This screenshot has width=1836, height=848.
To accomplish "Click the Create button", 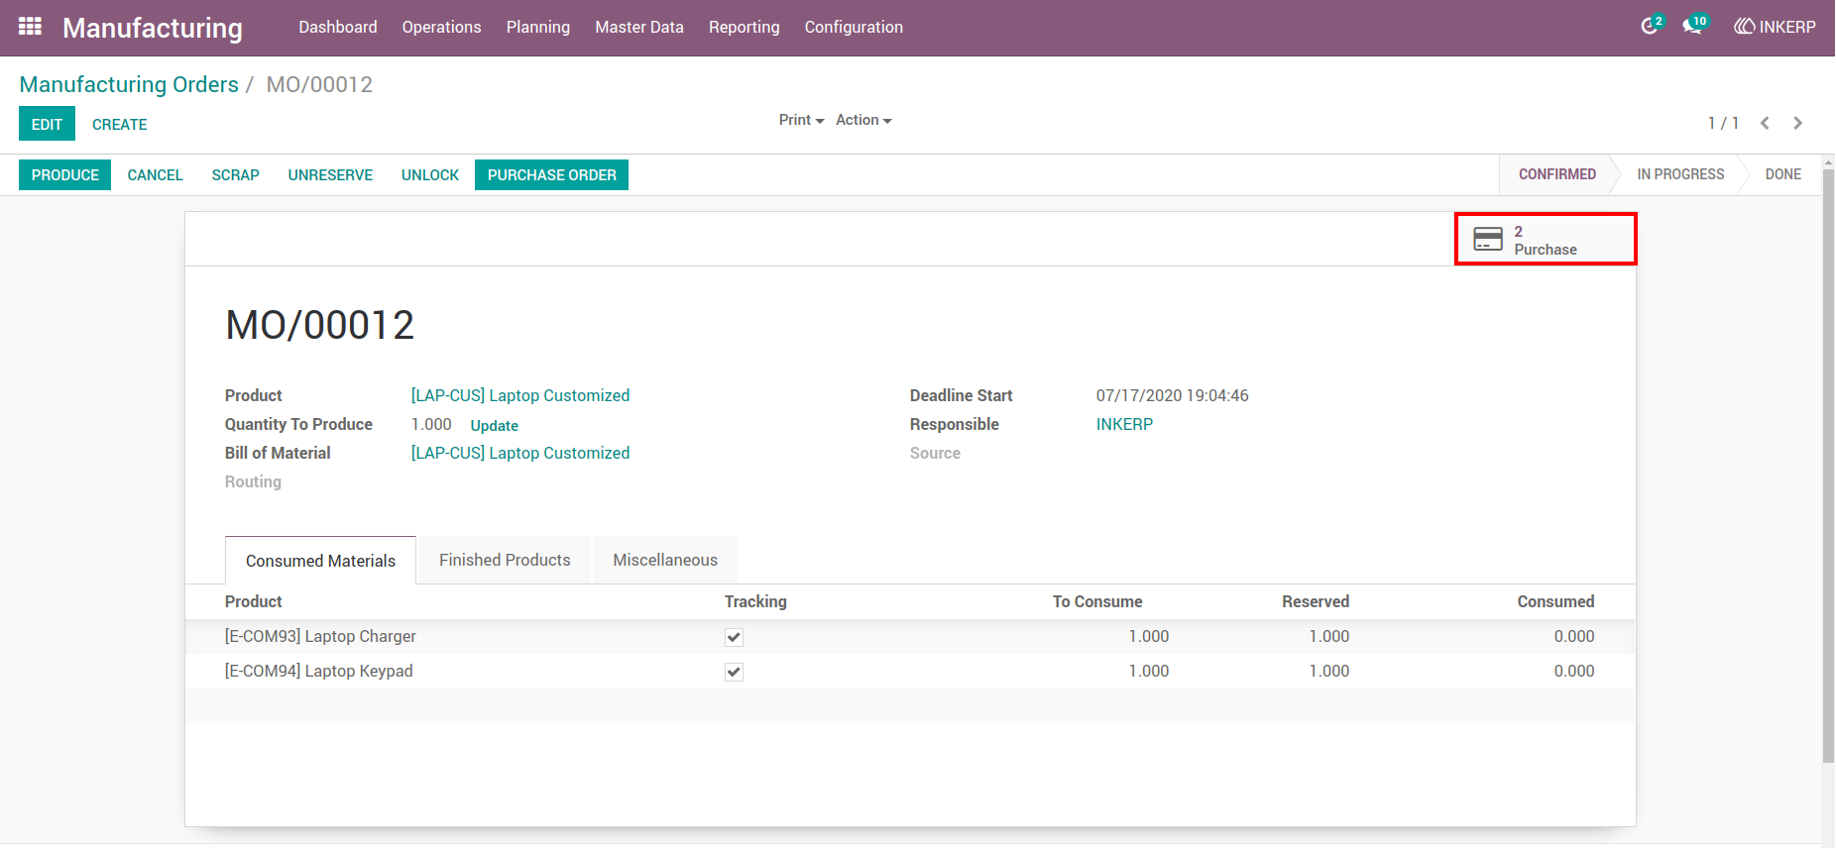I will point(120,124).
